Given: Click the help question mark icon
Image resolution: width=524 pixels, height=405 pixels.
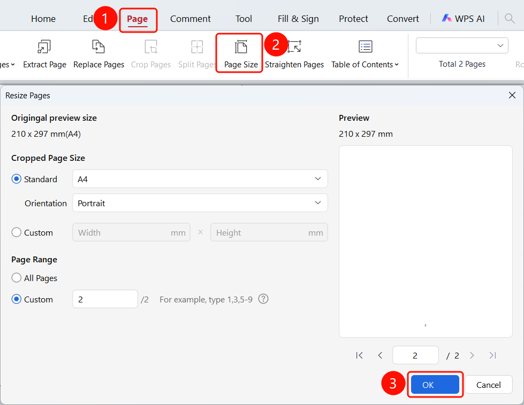Looking at the screenshot, I should pos(263,299).
